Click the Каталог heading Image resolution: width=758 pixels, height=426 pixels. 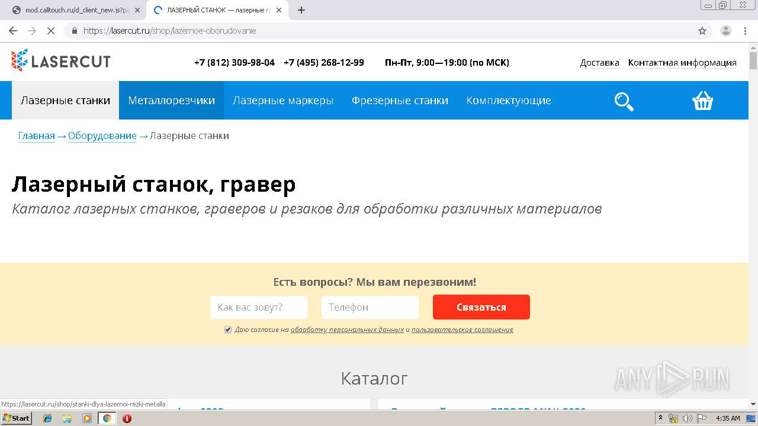point(374,378)
